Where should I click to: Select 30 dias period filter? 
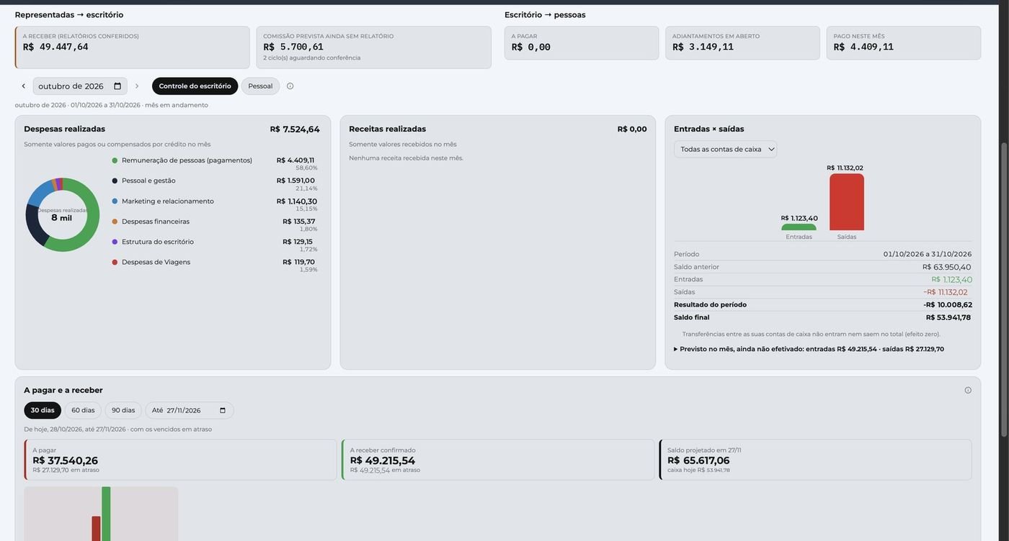(43, 411)
